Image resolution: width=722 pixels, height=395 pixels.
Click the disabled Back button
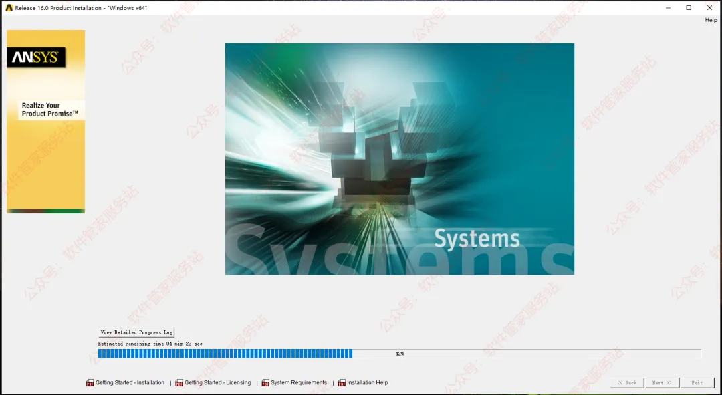coord(626,382)
